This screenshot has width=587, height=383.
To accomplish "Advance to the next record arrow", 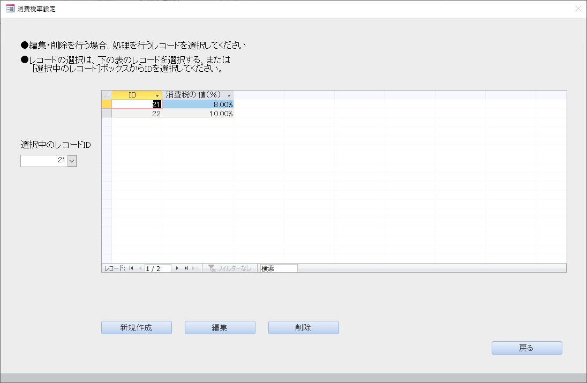I will pyautogui.click(x=177, y=268).
